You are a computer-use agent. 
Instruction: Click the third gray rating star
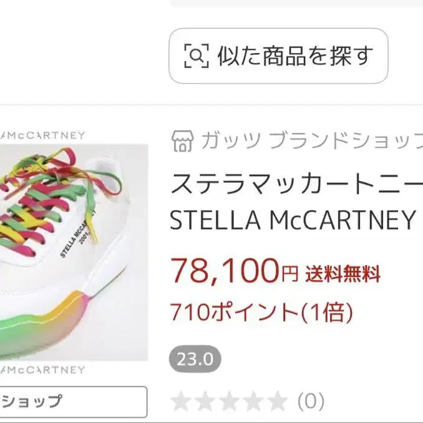pyautogui.click(x=230, y=401)
